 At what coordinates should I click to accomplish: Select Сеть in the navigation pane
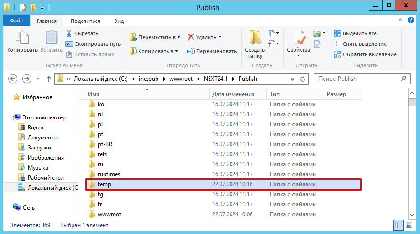tap(24, 207)
